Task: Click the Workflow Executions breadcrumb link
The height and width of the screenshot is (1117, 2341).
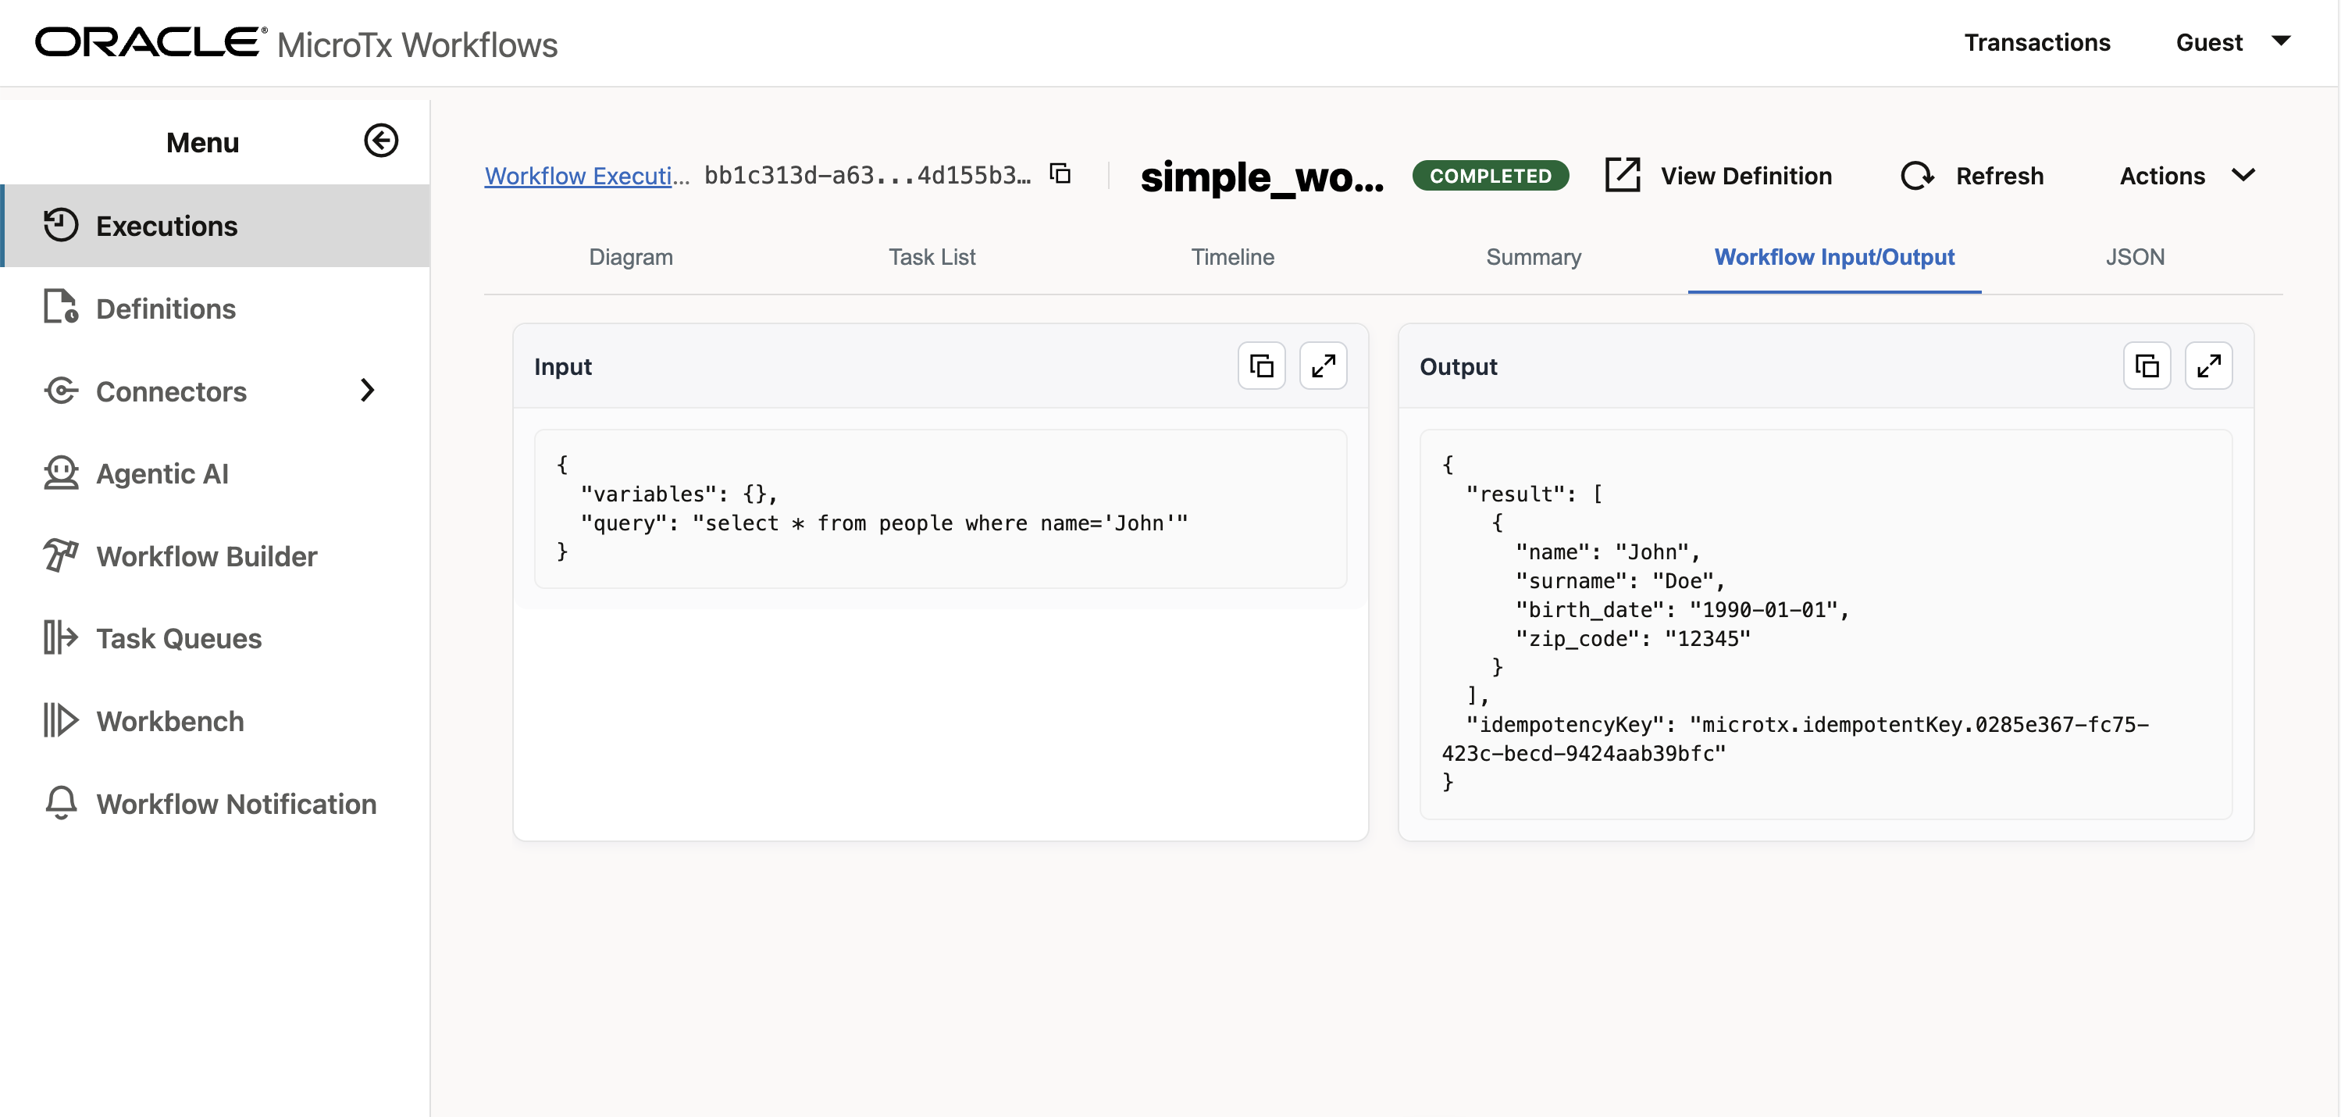Action: (x=587, y=176)
